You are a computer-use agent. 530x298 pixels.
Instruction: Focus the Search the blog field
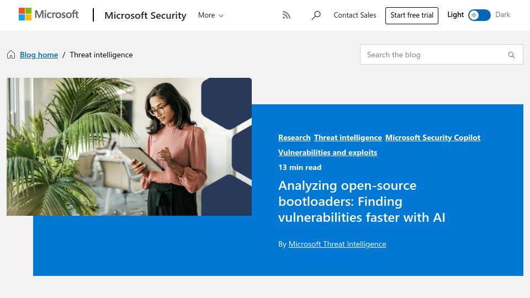coord(442,55)
